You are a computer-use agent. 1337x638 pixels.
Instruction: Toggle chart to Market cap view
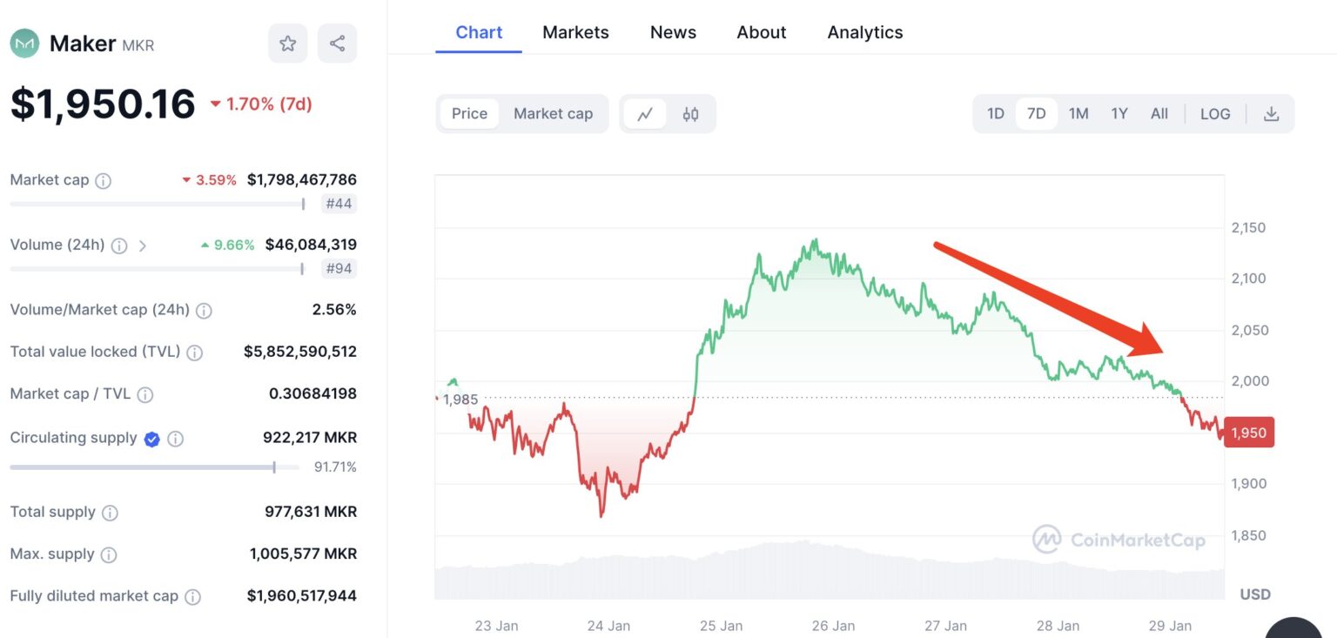pos(553,114)
